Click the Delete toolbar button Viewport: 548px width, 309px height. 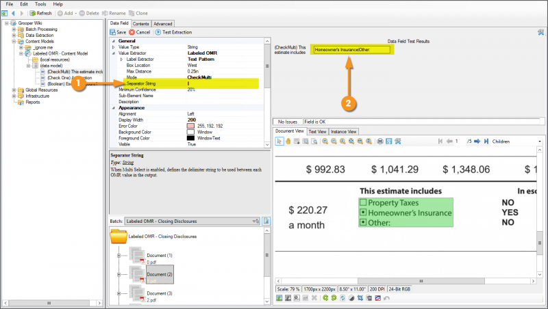click(x=89, y=13)
